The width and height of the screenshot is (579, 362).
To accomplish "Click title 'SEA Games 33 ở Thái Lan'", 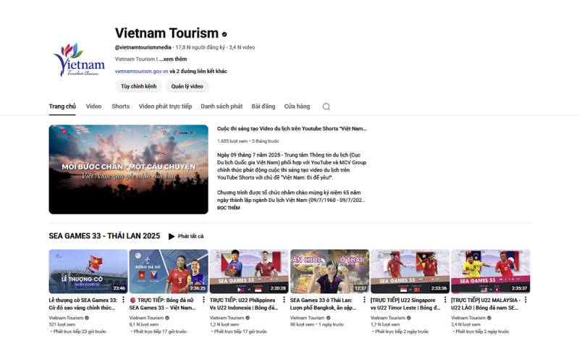I will (x=323, y=304).
